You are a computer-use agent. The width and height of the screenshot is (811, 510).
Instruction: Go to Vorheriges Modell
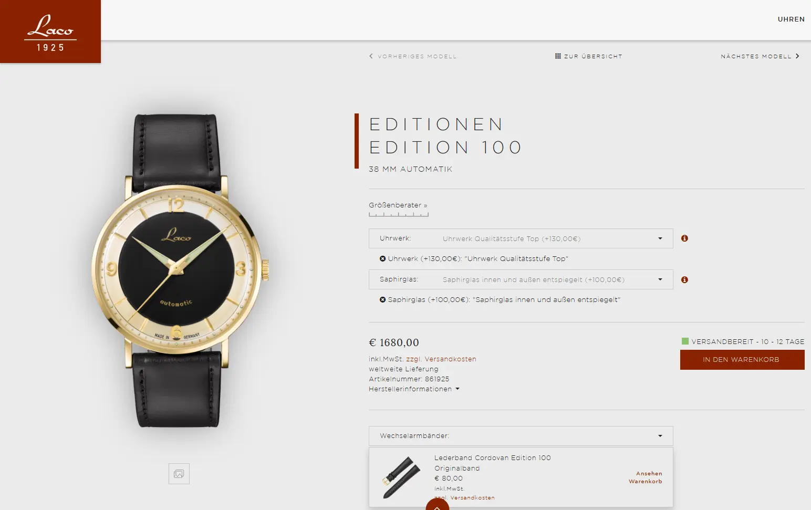413,56
